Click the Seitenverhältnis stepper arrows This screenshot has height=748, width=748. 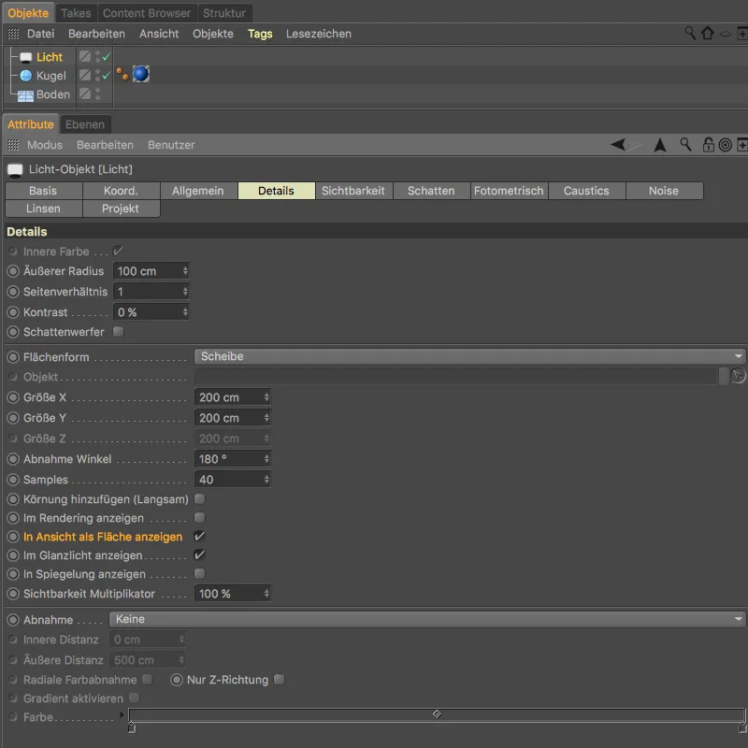185,292
